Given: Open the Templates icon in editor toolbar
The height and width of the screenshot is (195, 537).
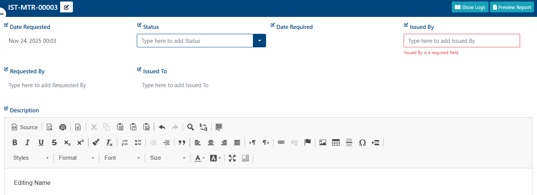Looking at the screenshot, I should pyautogui.click(x=78, y=127).
